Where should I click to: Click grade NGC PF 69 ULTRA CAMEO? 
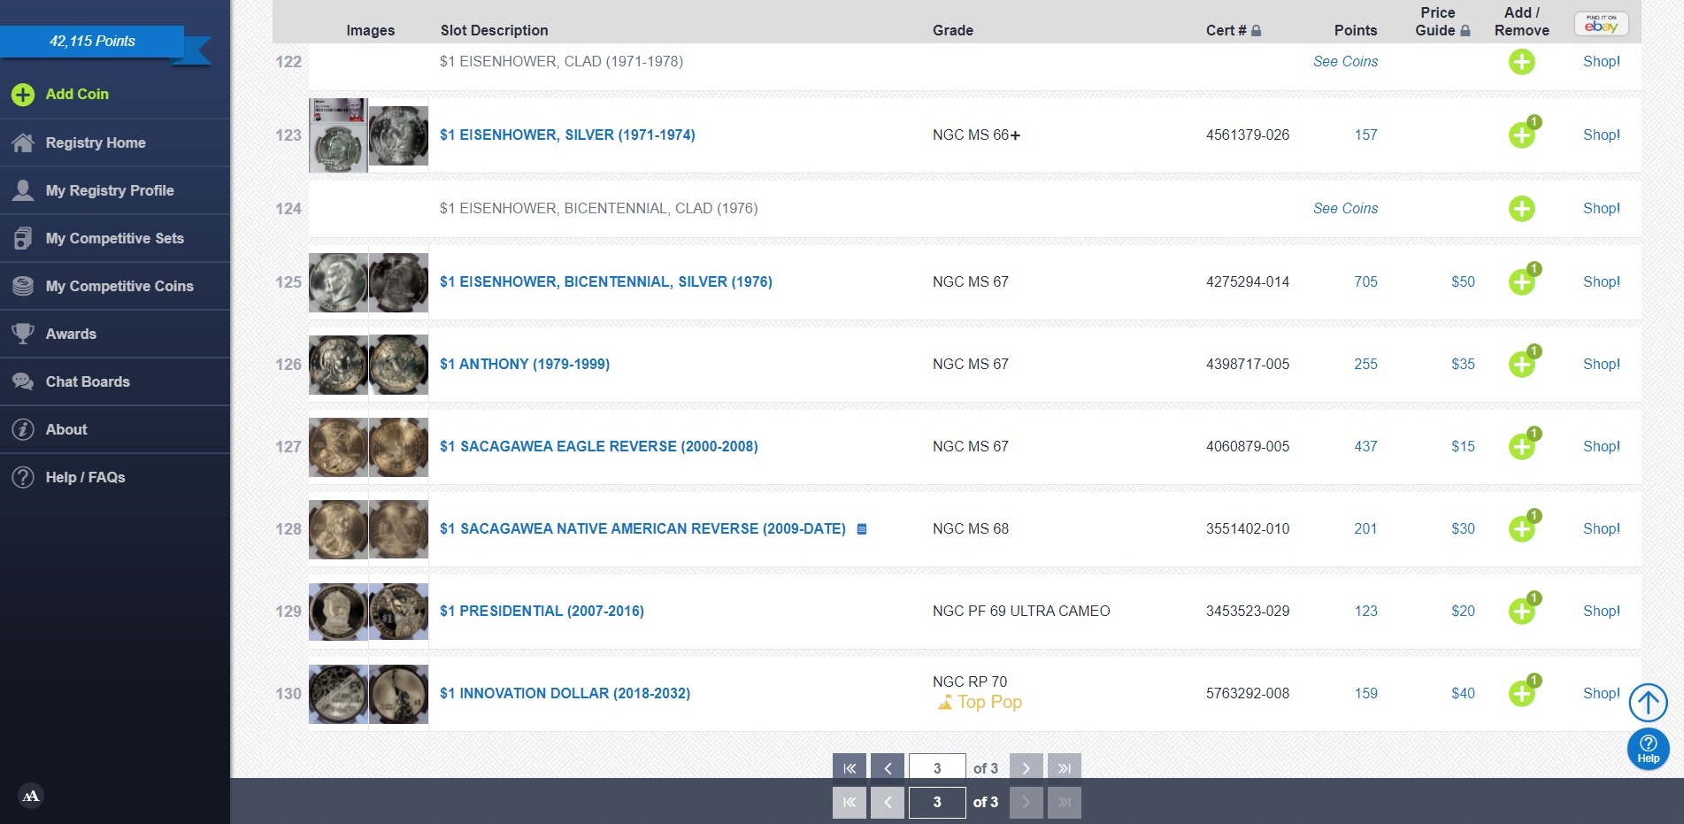click(1021, 611)
